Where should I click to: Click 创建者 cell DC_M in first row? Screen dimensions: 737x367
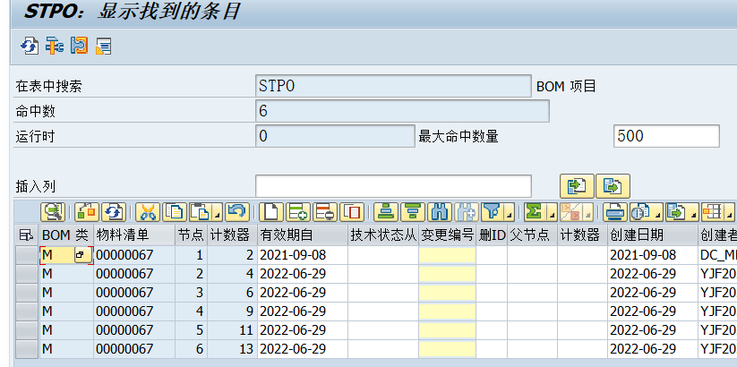717,255
